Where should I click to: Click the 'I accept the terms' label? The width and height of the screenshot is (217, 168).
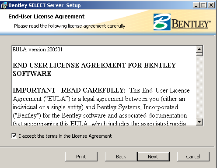[x=65, y=136]
